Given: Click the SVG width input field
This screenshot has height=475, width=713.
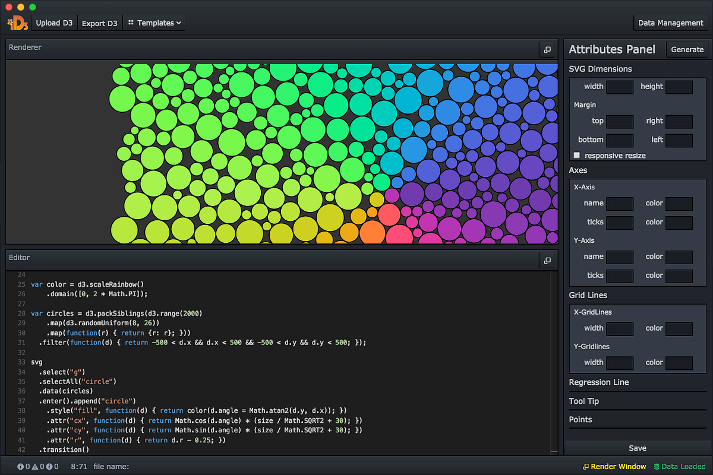Looking at the screenshot, I should tap(620, 86).
